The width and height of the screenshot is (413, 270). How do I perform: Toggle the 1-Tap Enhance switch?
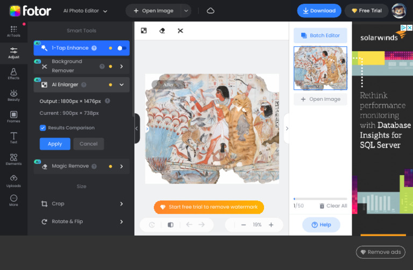point(122,48)
